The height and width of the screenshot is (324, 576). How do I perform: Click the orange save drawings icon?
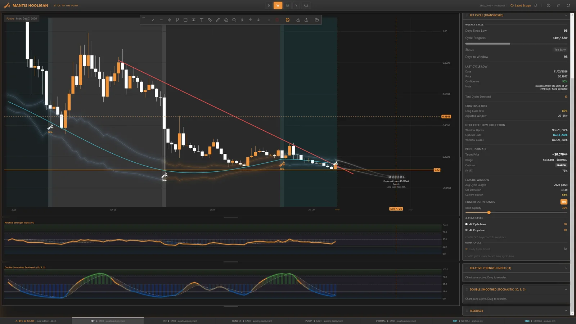point(288,20)
